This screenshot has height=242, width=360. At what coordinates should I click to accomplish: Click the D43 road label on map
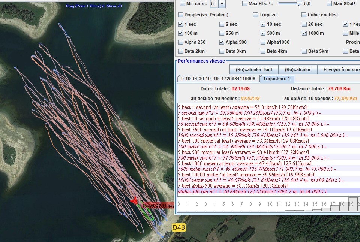point(178,227)
